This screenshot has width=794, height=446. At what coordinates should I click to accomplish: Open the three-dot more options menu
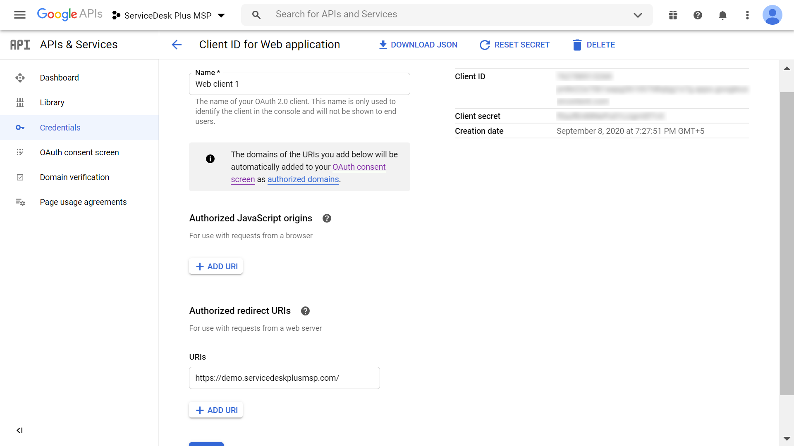[747, 15]
